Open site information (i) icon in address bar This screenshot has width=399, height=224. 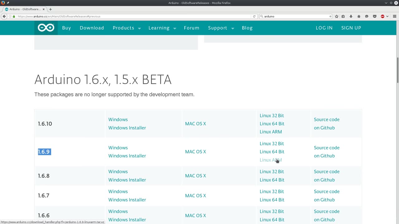[10, 16]
